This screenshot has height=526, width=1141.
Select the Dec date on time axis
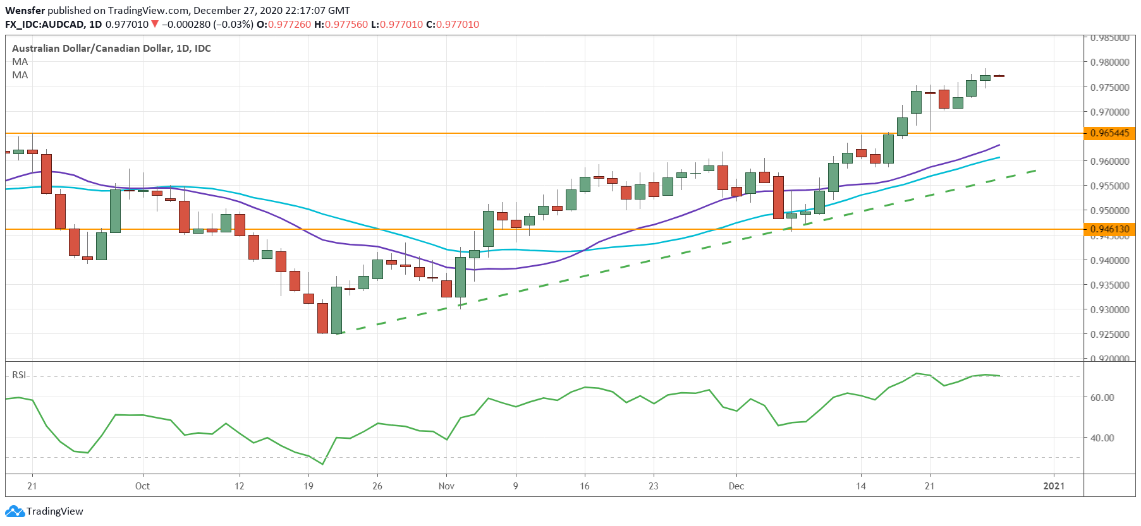736,486
